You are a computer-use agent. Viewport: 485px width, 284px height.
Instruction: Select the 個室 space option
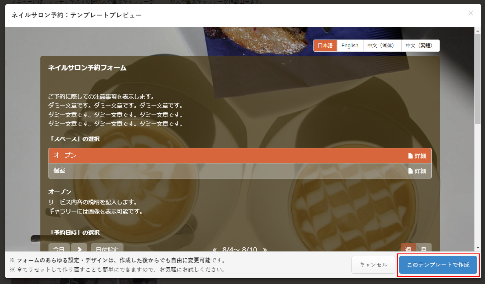point(224,171)
